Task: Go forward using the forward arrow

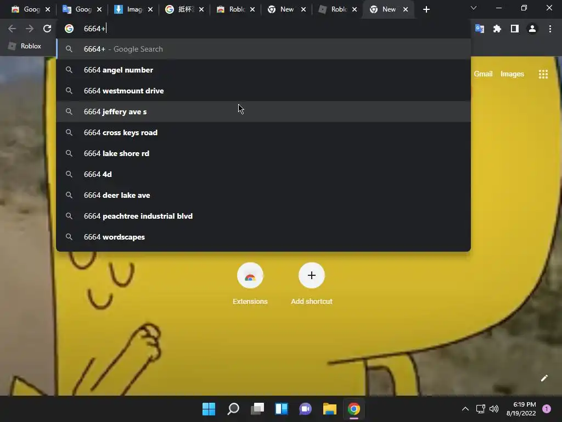Action: tap(30, 29)
